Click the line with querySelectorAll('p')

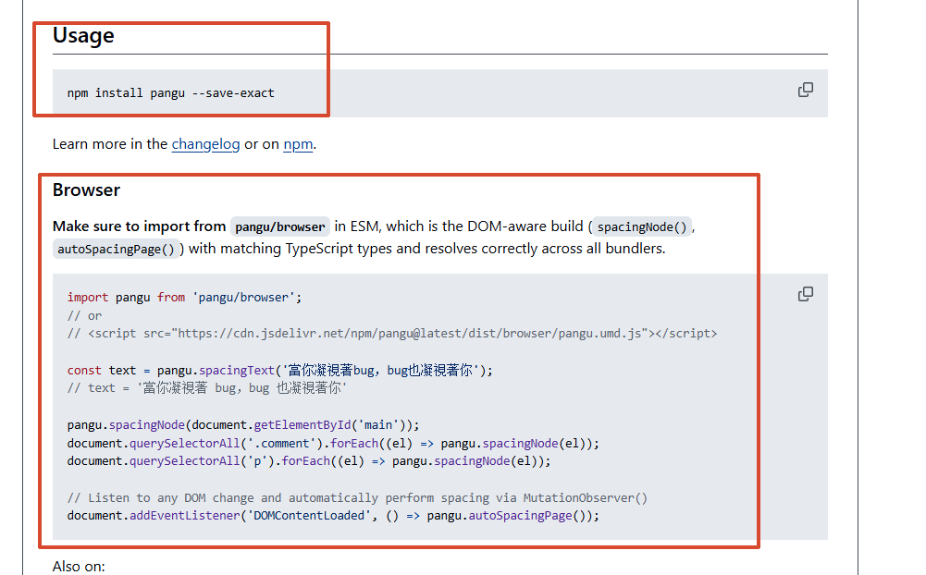click(309, 461)
